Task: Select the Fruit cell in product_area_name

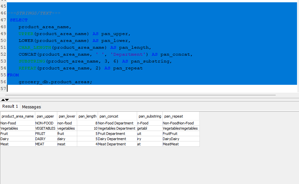Action: 17,134
